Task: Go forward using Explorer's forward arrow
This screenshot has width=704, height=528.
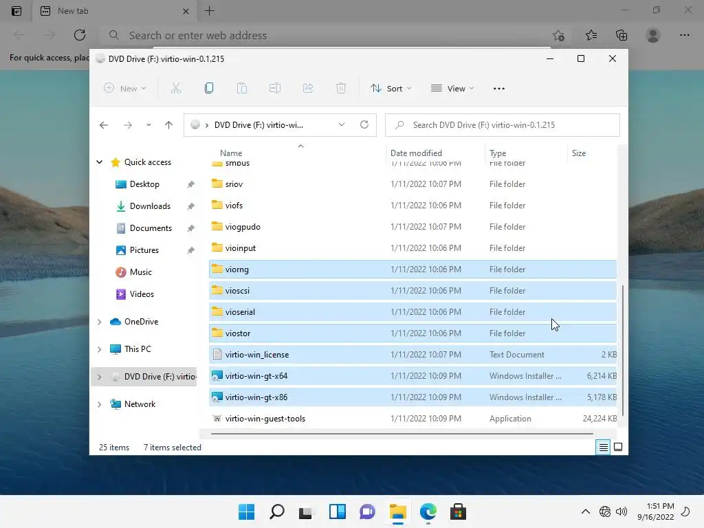Action: [x=128, y=125]
